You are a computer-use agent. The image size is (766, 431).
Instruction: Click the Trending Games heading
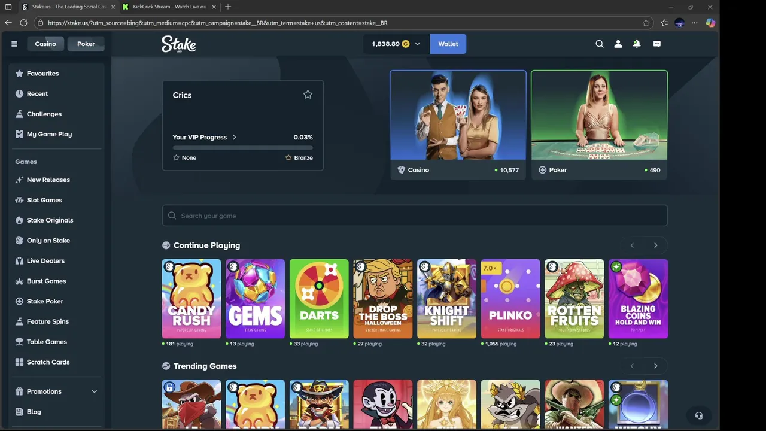[x=205, y=366]
